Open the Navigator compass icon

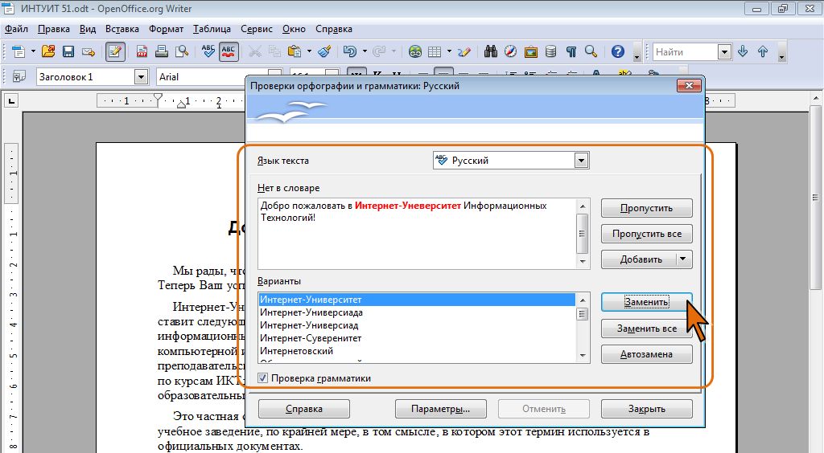point(510,51)
